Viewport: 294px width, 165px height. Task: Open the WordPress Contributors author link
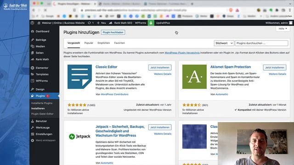click(114, 94)
